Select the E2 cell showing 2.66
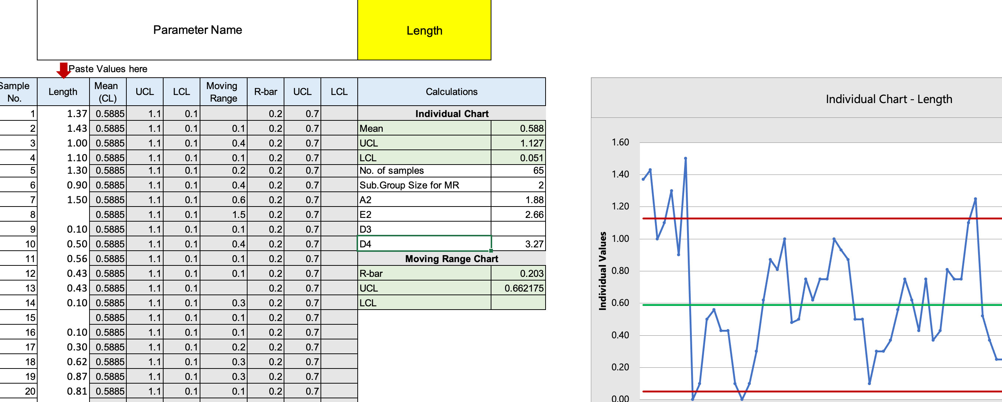 tap(517, 214)
